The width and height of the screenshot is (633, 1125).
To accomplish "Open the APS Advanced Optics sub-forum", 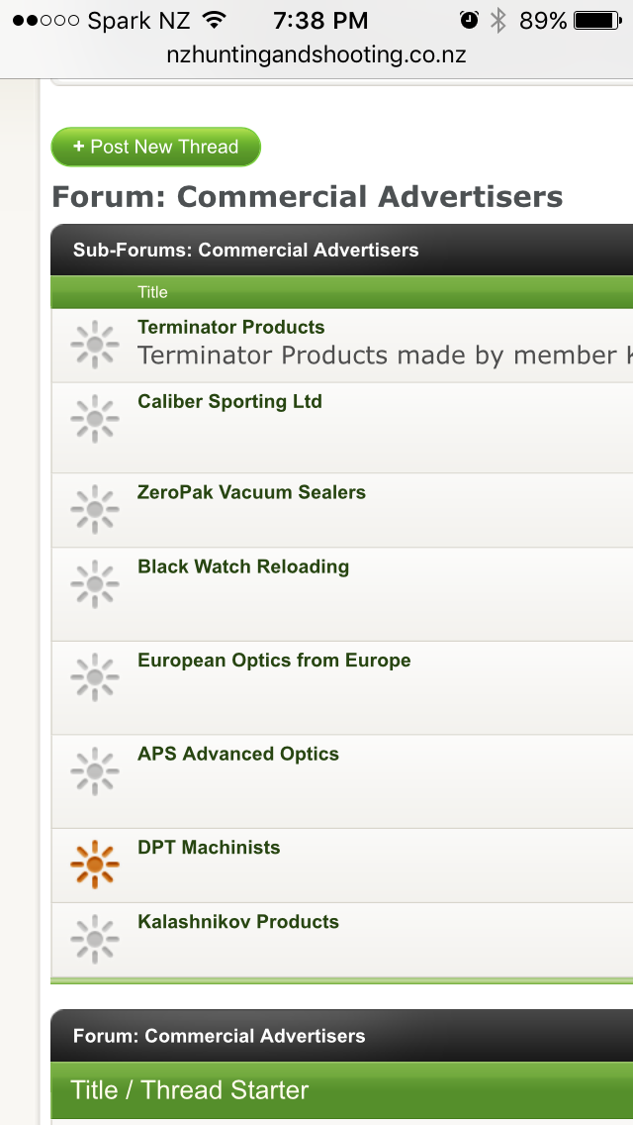I will point(238,754).
